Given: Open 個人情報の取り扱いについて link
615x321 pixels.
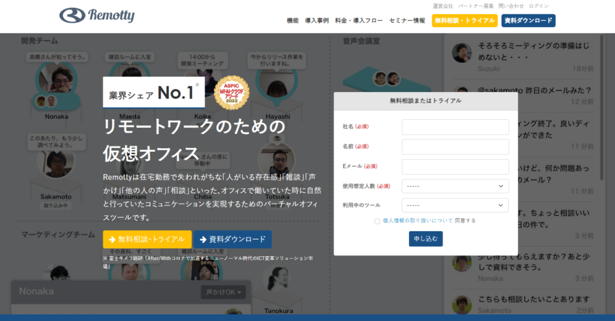Looking at the screenshot, I should (418, 221).
